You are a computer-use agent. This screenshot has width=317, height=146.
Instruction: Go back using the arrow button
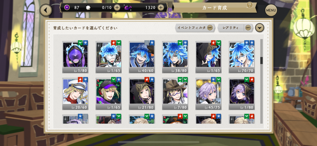[x=46, y=10]
